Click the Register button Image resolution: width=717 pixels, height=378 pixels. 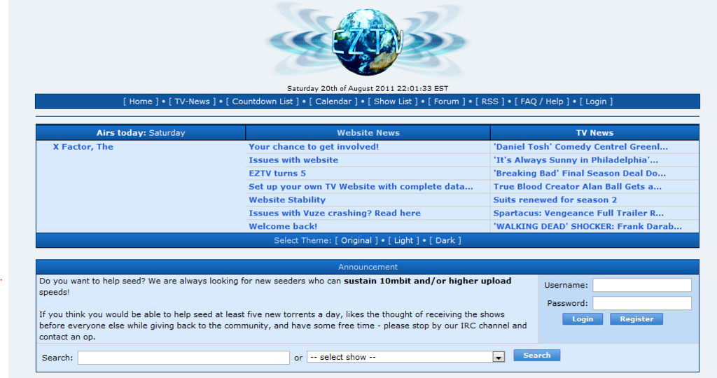coord(636,319)
